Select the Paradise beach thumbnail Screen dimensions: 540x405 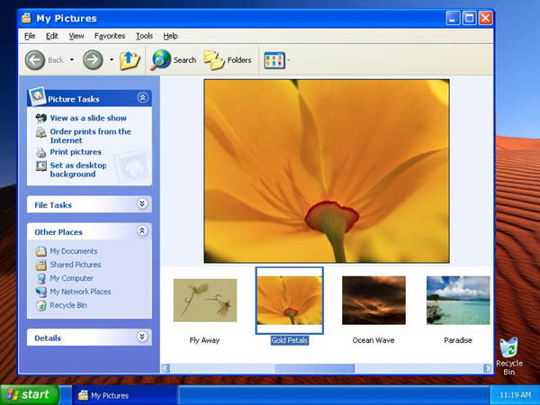[x=457, y=301]
